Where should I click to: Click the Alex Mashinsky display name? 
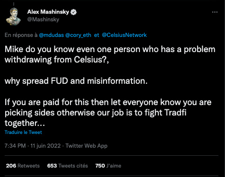pyautogui.click(x=48, y=12)
